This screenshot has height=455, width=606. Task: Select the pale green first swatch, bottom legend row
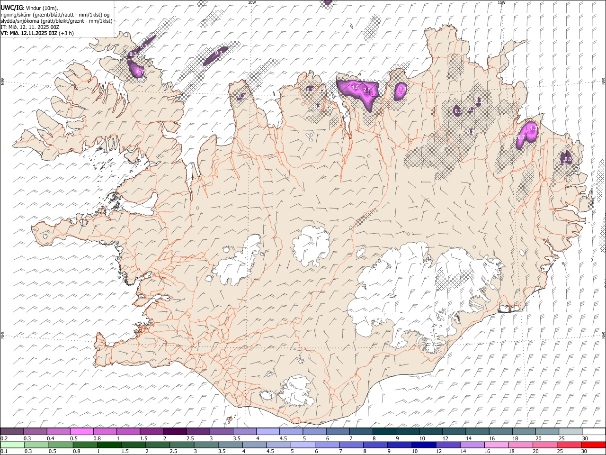tap(13, 445)
